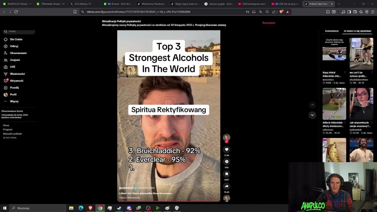Open Brave VPN shield icon
This screenshot has width=377, height=212.
point(367,12)
